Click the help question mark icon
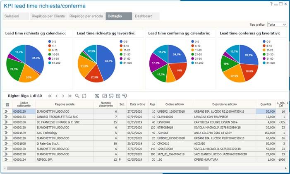The width and height of the screenshot is (290, 174). click(x=271, y=4)
